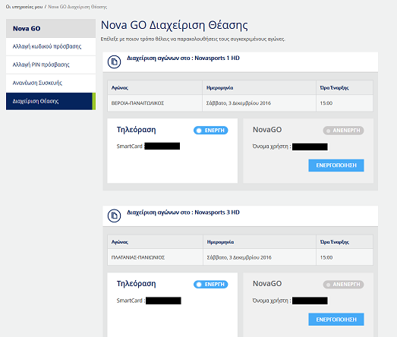Click the ΠΛΑΤΑΝΙΑΣ-ΠΑΝΙΩΝΙΟΣ match cell
The width and height of the screenshot is (397, 337).
[x=155, y=257]
